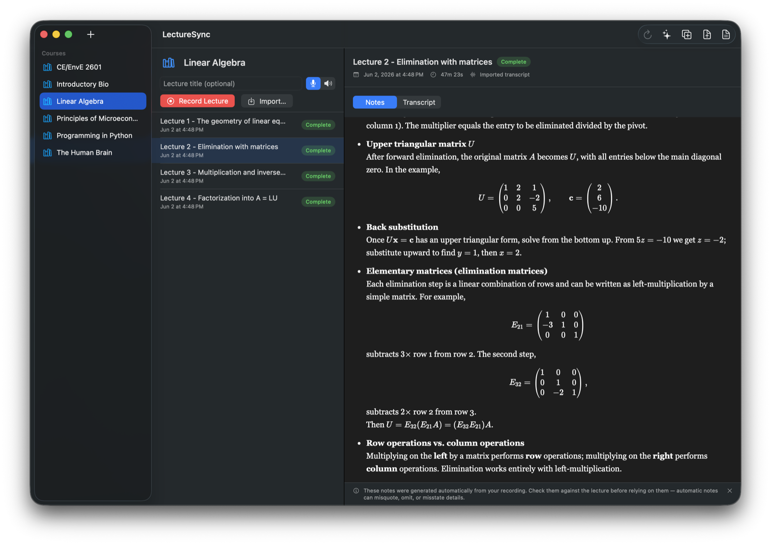Click Complete badge for Lecture 1
The width and height of the screenshot is (771, 545).
tap(319, 125)
